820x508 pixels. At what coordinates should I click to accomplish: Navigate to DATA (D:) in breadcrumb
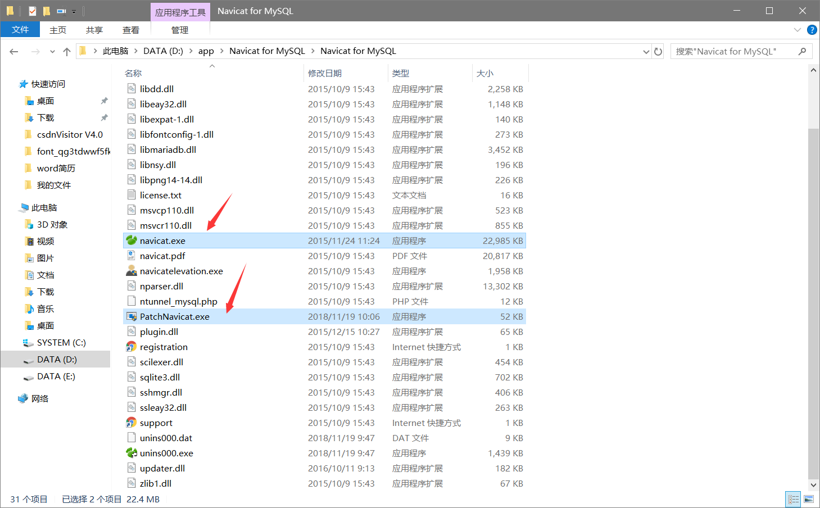(x=163, y=51)
